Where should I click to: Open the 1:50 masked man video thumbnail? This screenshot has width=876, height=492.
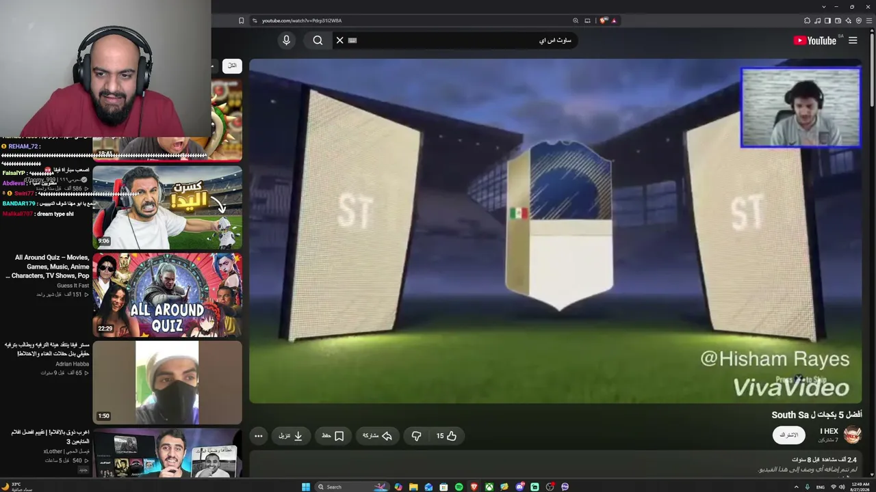167,383
